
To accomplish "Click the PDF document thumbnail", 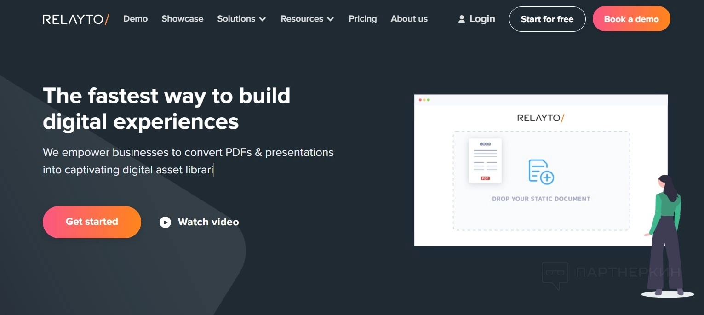I will 485,160.
